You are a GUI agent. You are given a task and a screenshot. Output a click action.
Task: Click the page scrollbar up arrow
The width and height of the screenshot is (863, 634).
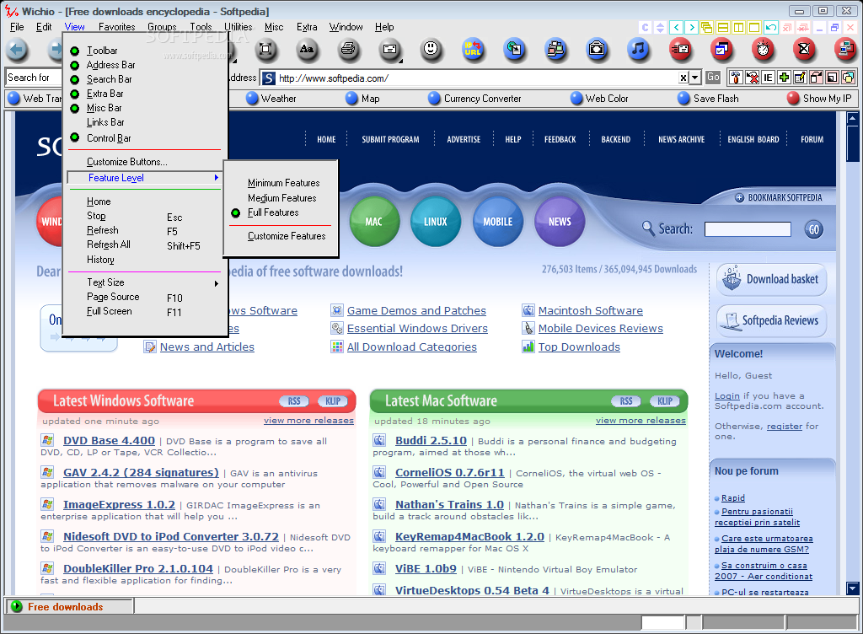coord(853,118)
